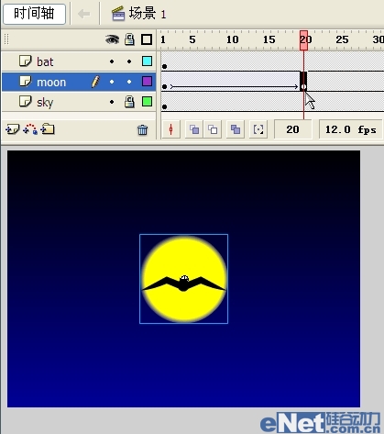Click the Insert Layer icon
Viewport: 384px width, 434px height.
pyautogui.click(x=12, y=129)
